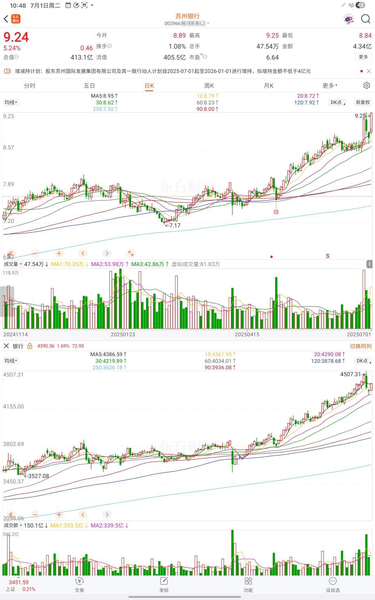
Task: Open 交易 in bottom bar
Action: (x=80, y=585)
